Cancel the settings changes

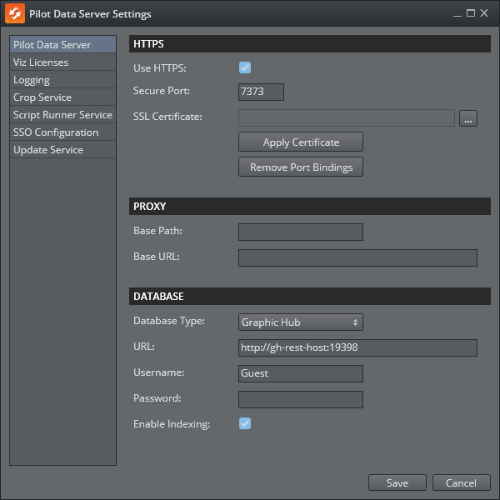tap(461, 482)
